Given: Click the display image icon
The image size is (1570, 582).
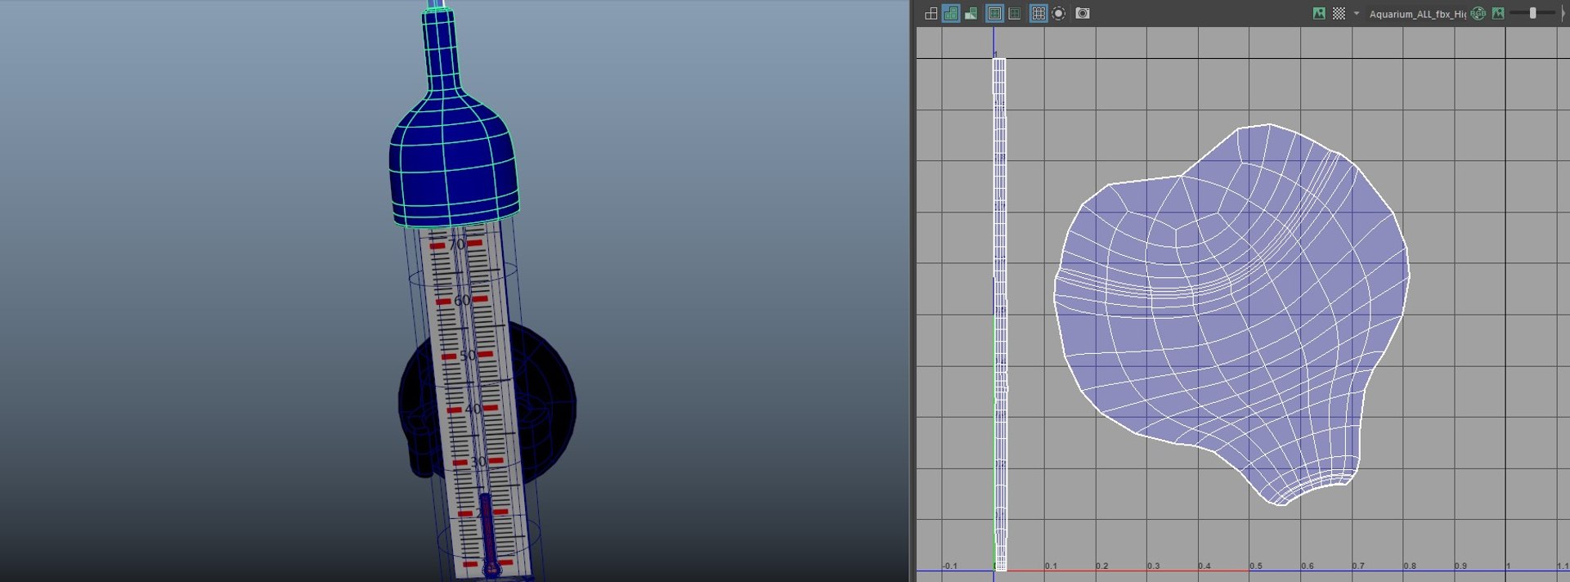Looking at the screenshot, I should (x=1319, y=13).
